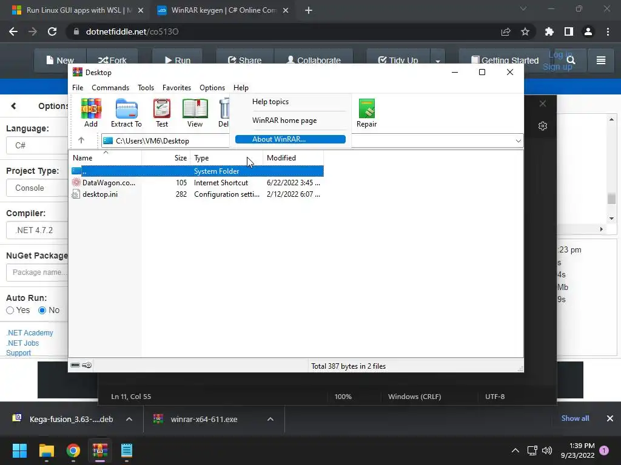Viewport: 621px width, 465px height.
Task: Open the settings gear in dark panel
Action: click(x=543, y=126)
